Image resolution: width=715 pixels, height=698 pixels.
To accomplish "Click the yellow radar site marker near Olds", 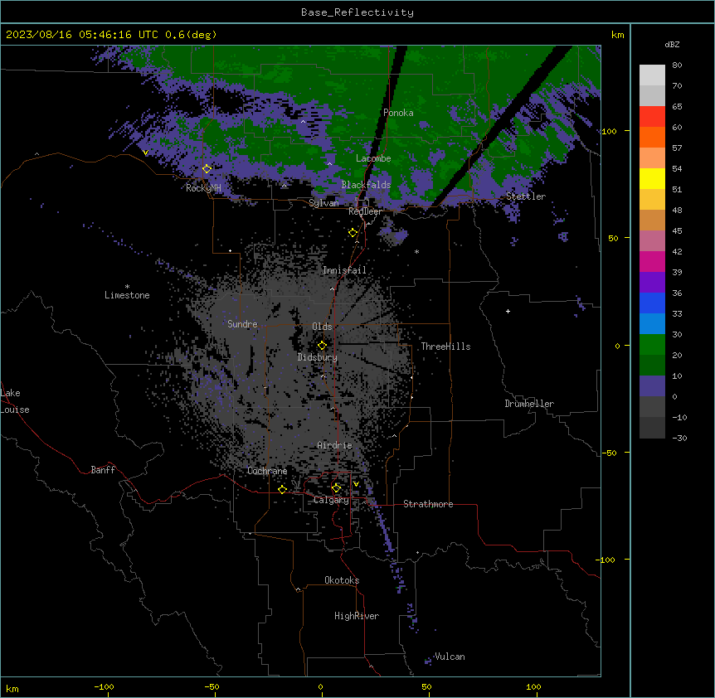I will pyautogui.click(x=322, y=345).
